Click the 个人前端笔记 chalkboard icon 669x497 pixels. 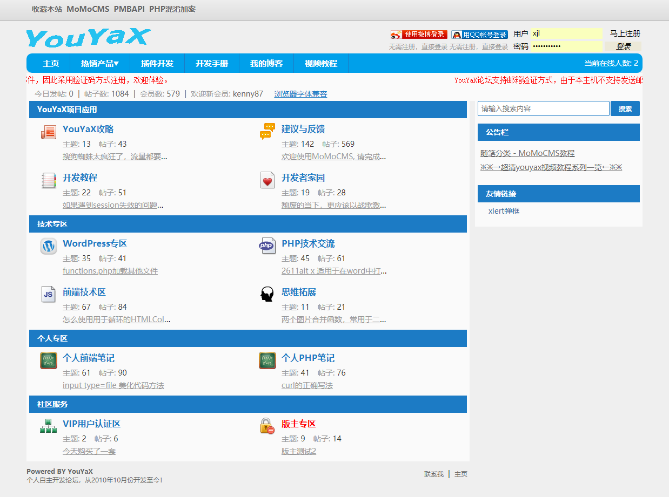coord(49,360)
